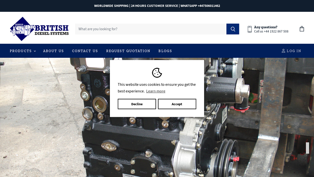The height and width of the screenshot is (177, 314).
Task: Click the cookie icon in the consent popup
Action: point(157,73)
